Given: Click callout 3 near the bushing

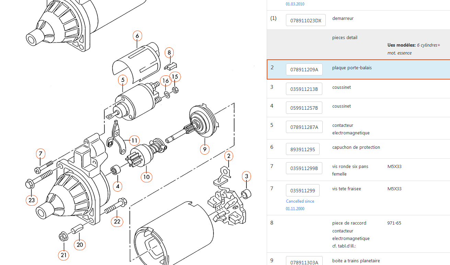Looking at the screenshot, I should [x=246, y=177].
